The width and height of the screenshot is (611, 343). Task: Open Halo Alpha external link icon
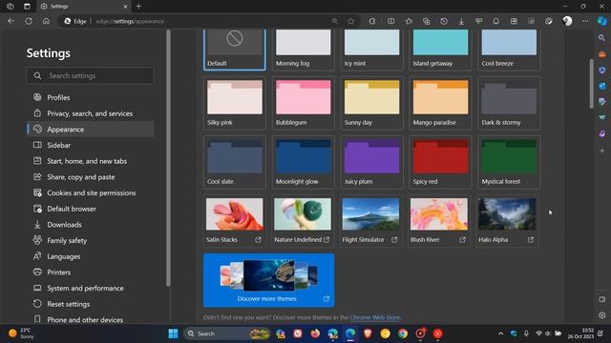pyautogui.click(x=531, y=240)
